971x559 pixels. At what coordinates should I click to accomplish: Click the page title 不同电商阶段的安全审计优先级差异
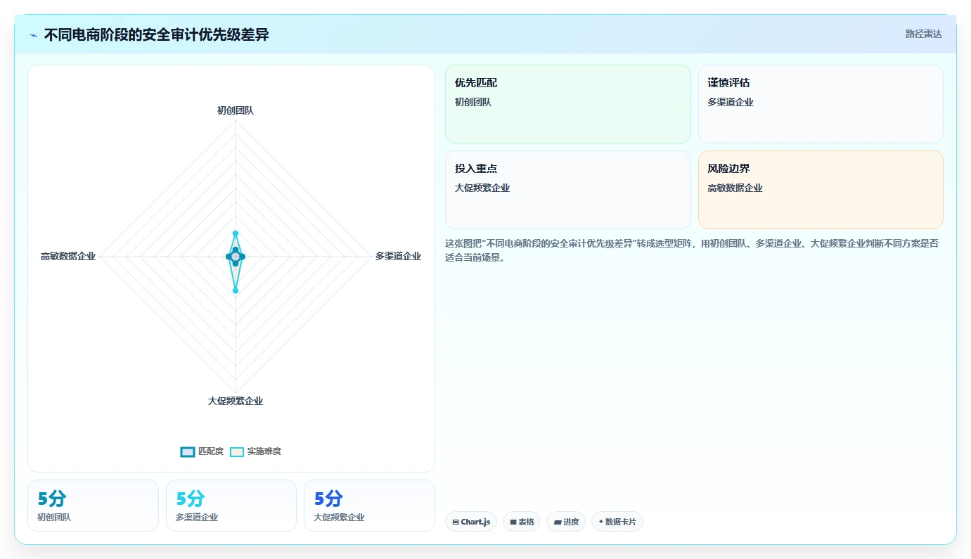pos(157,34)
